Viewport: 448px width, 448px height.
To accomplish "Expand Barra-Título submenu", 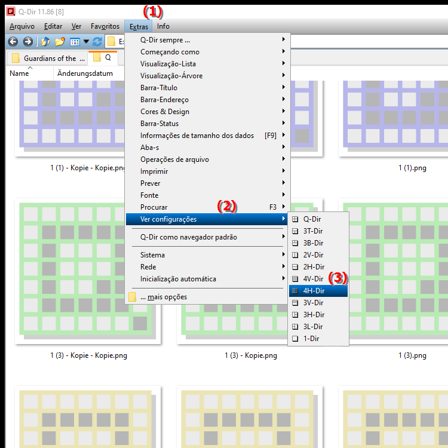I will point(207,88).
